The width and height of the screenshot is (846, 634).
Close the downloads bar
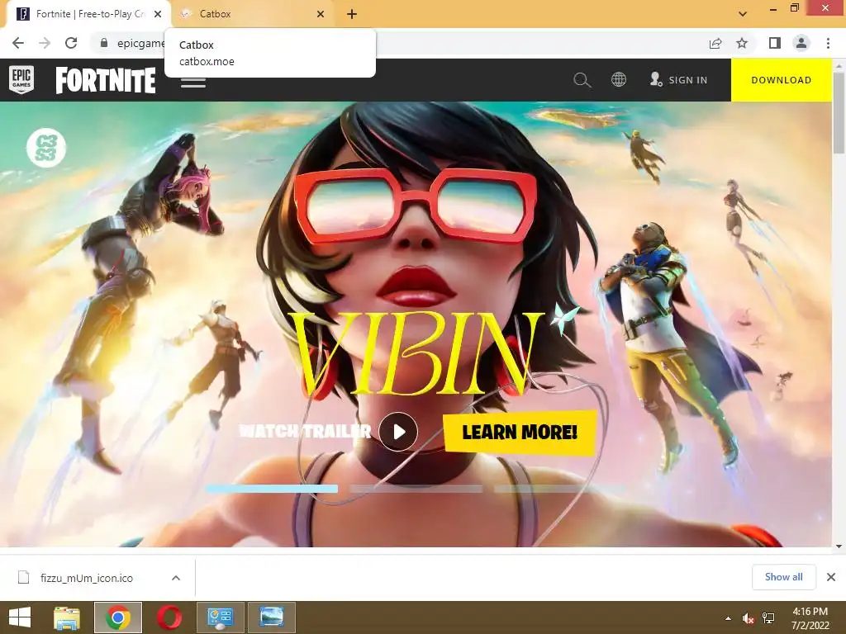point(831,577)
